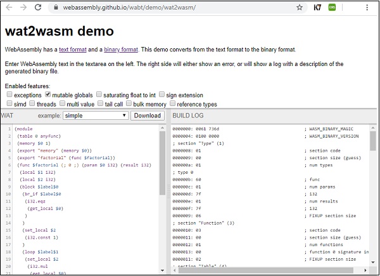Click the lock icon in address bar
The height and width of the screenshot is (276, 380).
[56, 7]
